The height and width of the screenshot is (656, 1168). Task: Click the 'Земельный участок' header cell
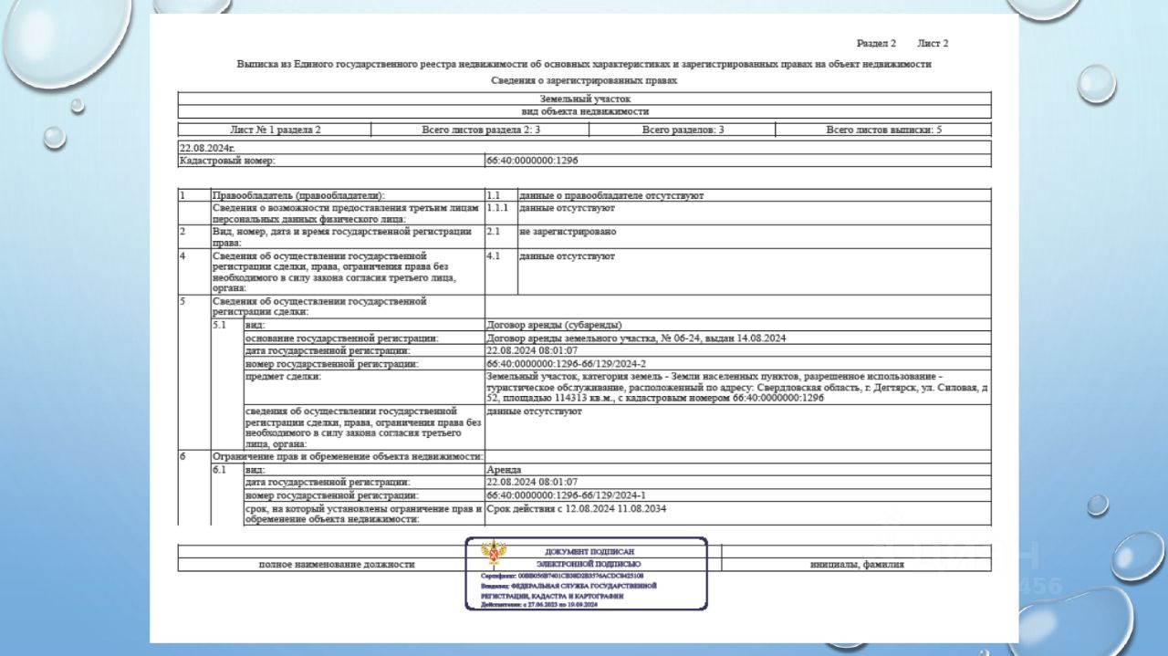point(584,99)
